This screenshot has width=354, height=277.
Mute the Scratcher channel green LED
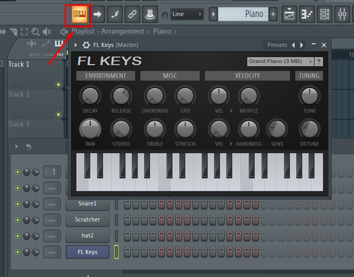[x=18, y=220]
